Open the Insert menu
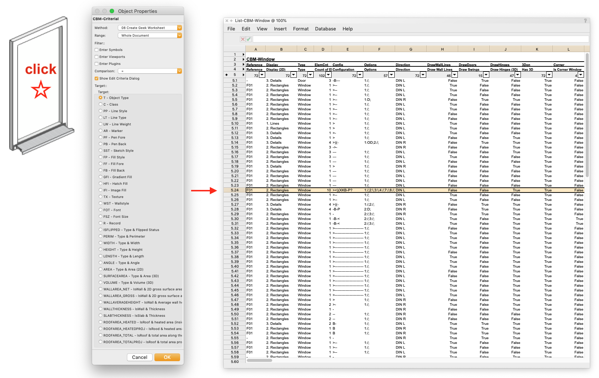Image resolution: width=599 pixels, height=378 pixels. coord(280,29)
